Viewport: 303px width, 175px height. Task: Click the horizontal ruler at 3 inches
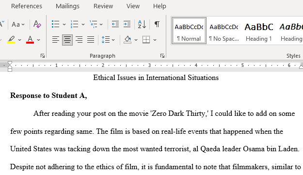[x=149, y=65]
